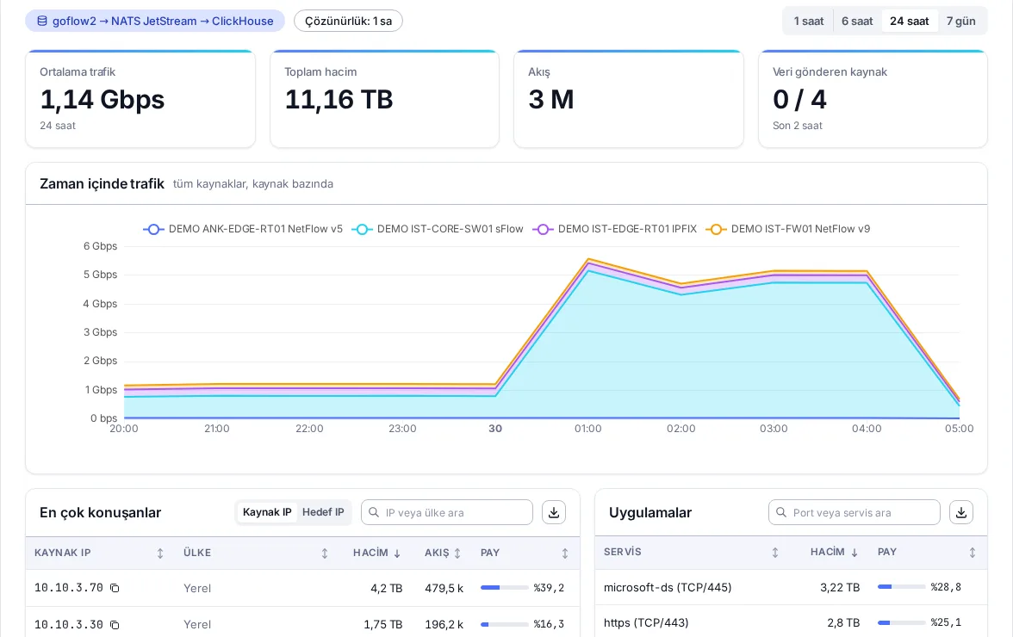Switch talkers to Kaynak IP
The image size is (1013, 637).
267,512
